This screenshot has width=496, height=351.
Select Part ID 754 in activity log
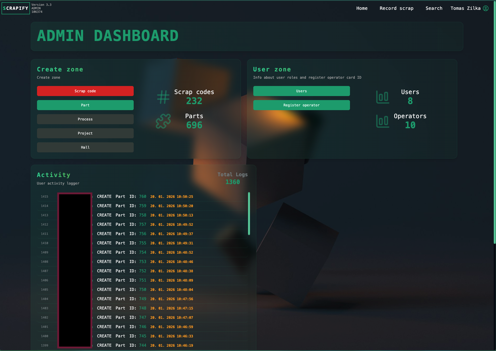click(143, 252)
